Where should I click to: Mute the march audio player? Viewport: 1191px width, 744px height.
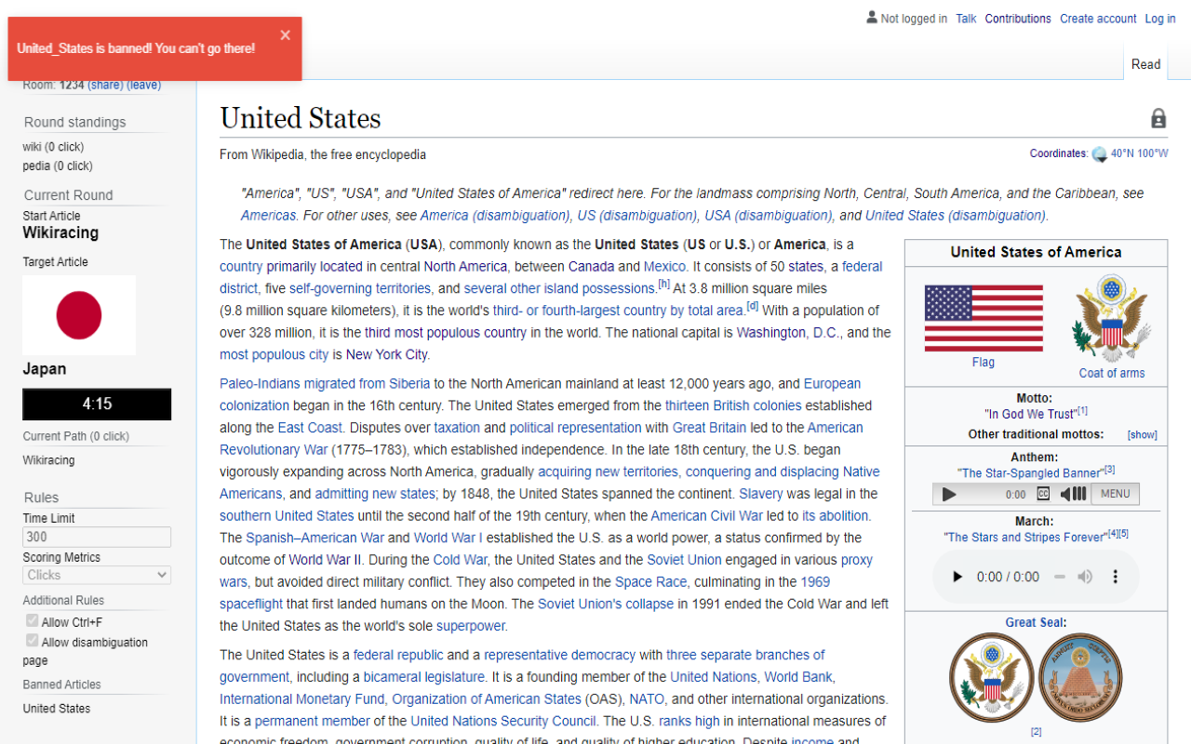1085,577
